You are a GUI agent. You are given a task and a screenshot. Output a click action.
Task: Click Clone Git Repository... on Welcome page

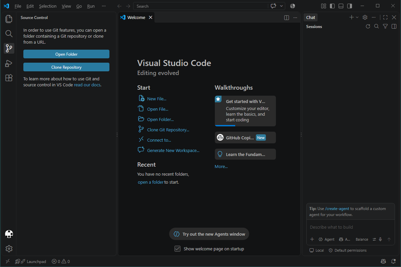(168, 130)
